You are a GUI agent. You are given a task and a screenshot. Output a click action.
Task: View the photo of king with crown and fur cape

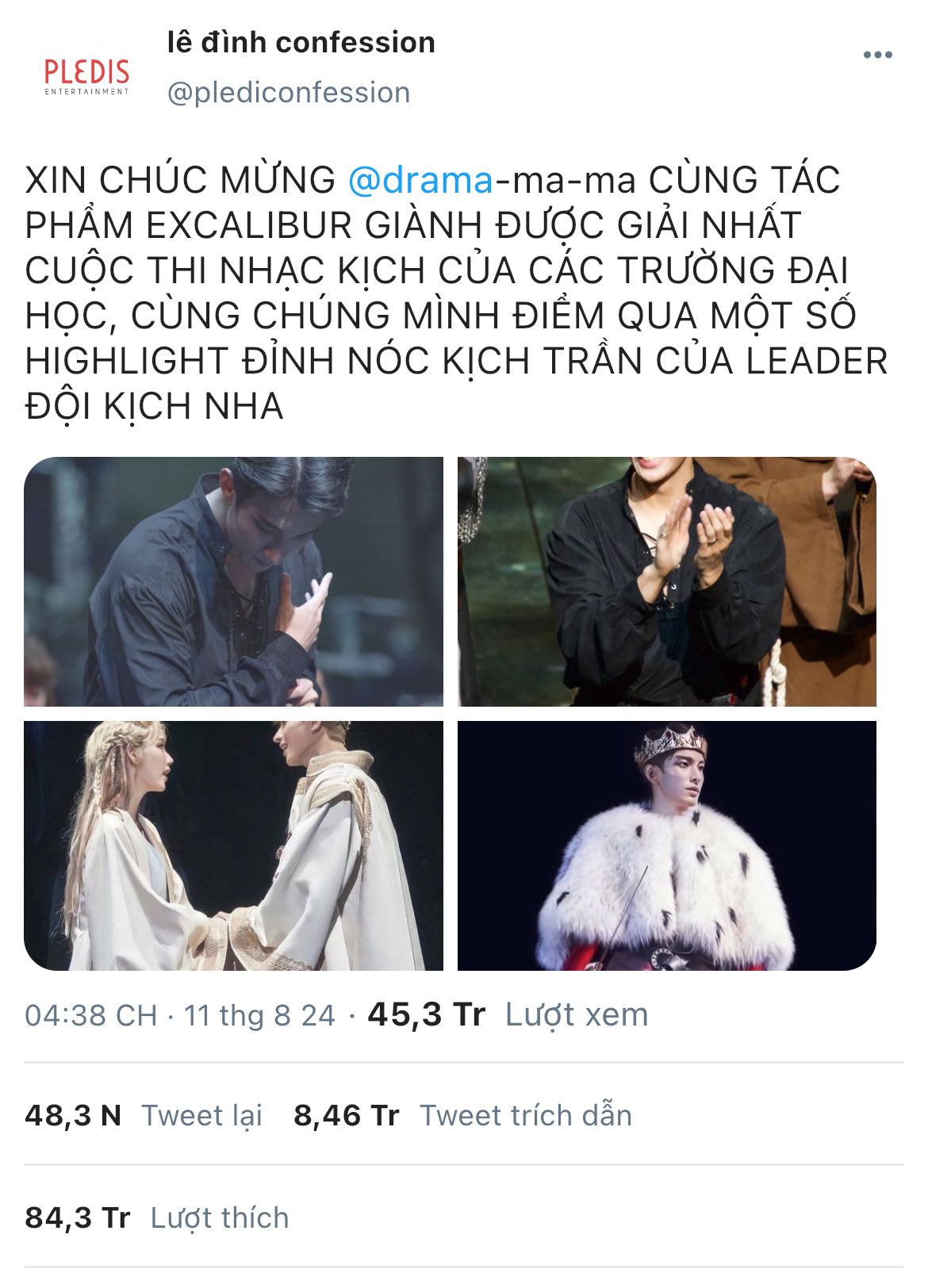click(x=667, y=845)
